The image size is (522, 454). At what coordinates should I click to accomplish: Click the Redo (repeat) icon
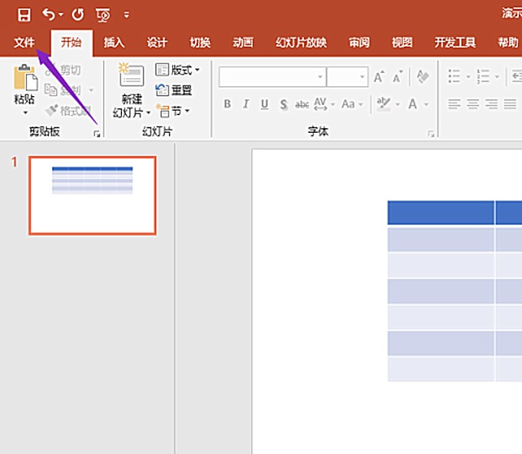(x=77, y=15)
